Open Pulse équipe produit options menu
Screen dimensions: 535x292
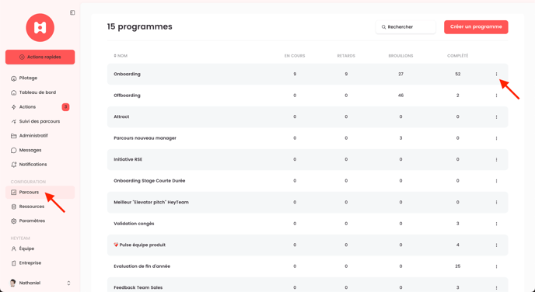coord(496,245)
